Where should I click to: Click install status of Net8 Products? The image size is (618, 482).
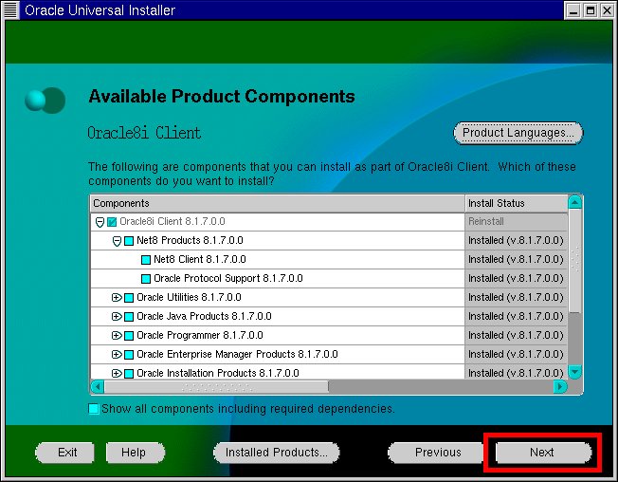point(516,241)
